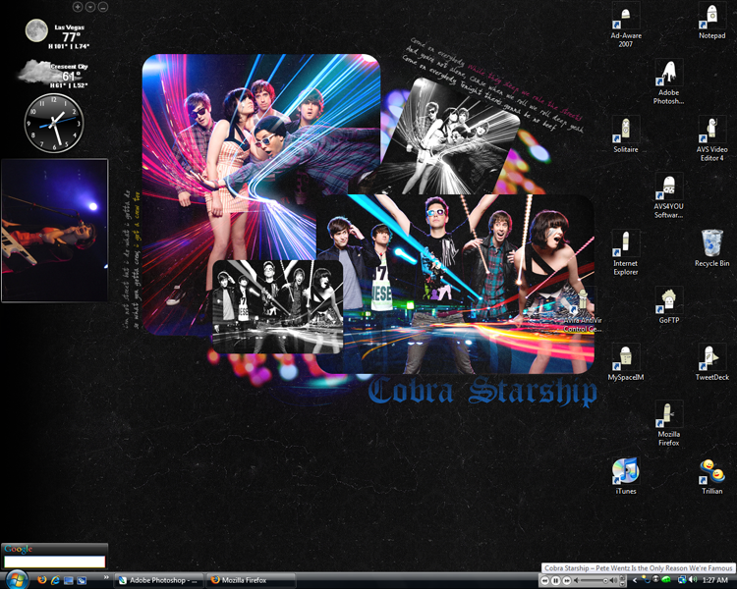737x589 pixels.
Task: Open the Crescent City weather gadget
Action: click(x=53, y=74)
